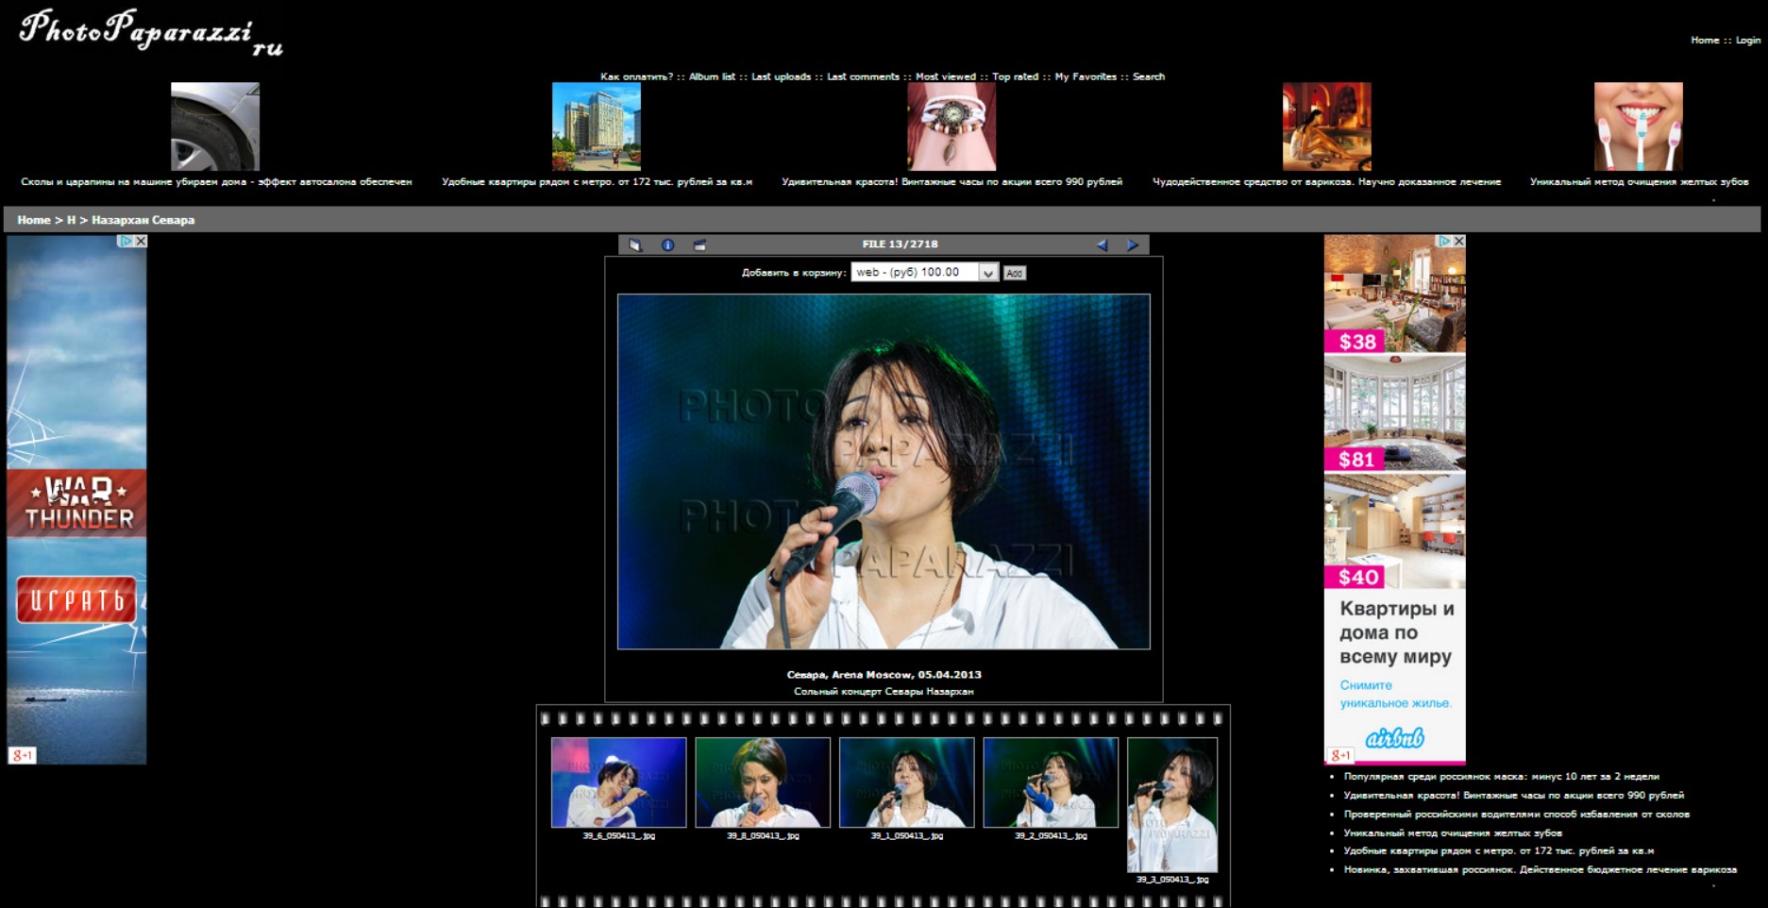Screen dimensions: 1768x908
Task: Close the War Thunder ad with the X icon
Action: [x=141, y=242]
